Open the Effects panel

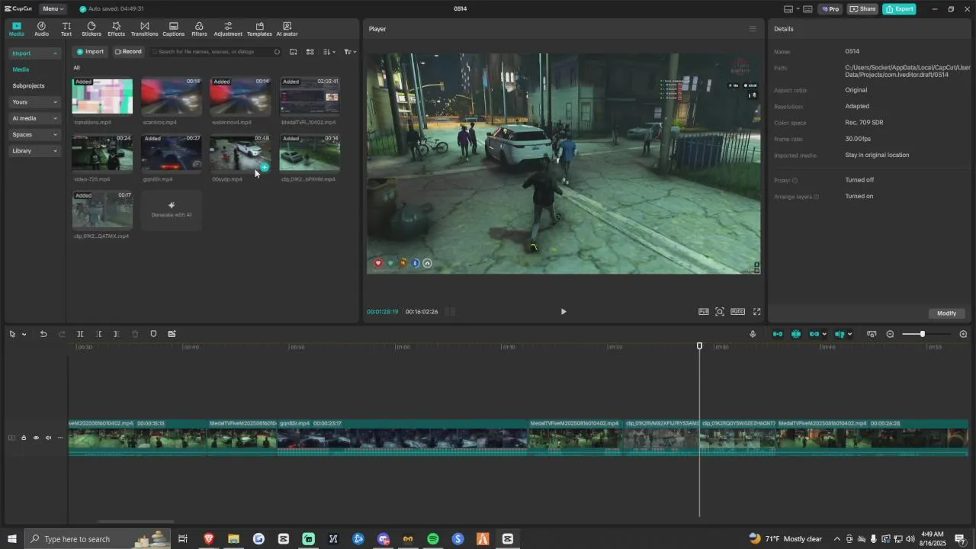click(x=116, y=29)
